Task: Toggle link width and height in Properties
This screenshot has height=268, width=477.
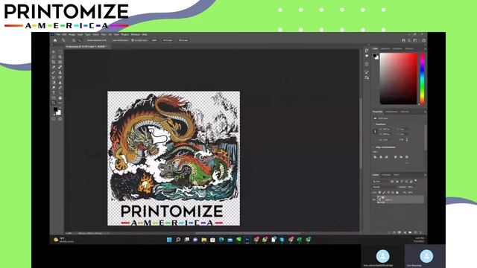Action: click(x=375, y=132)
